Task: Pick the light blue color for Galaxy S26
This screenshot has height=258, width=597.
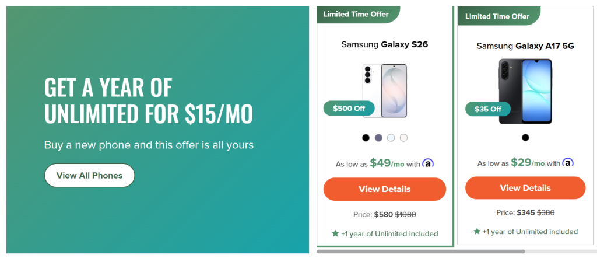Action: (x=391, y=138)
